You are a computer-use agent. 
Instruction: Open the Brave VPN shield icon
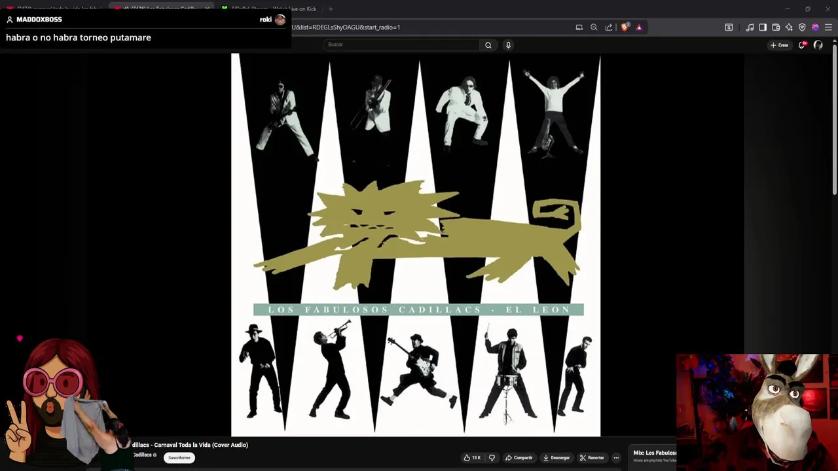point(802,27)
